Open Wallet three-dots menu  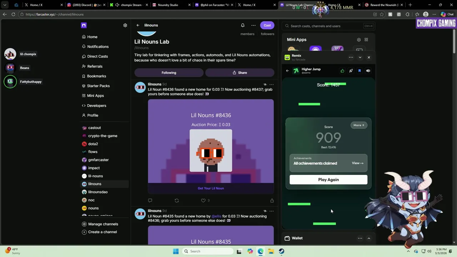360,238
